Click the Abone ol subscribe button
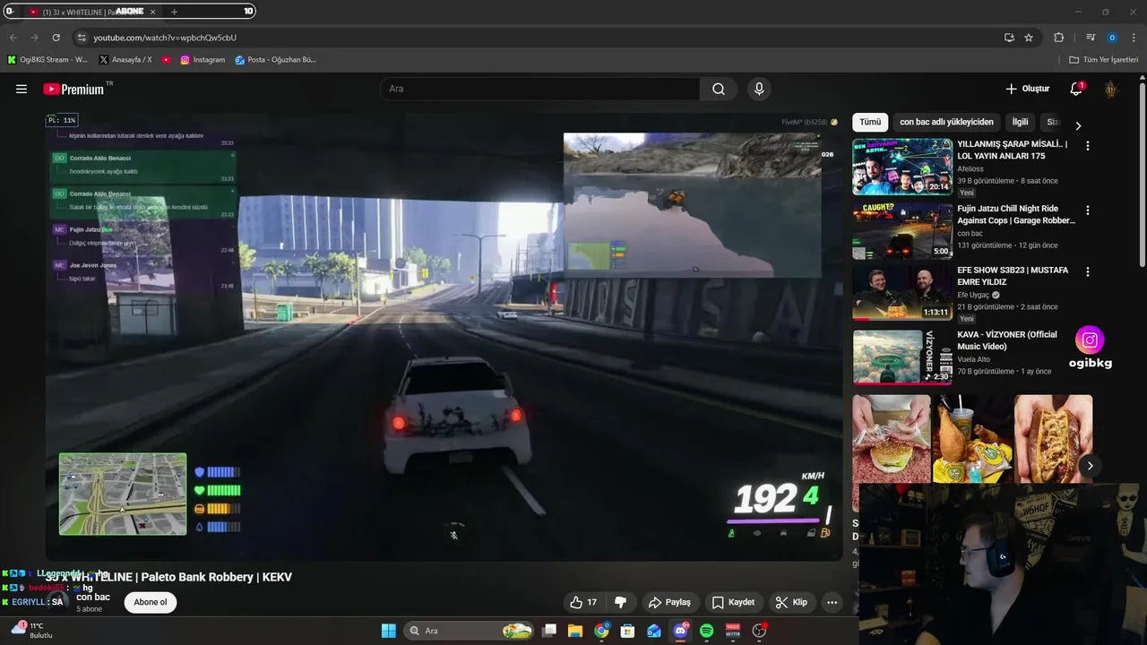 click(151, 602)
